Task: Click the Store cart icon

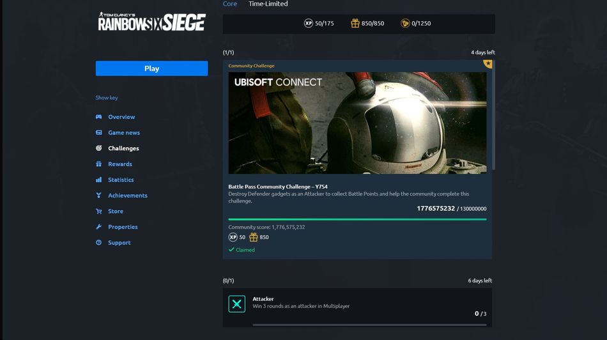Action: [x=98, y=211]
